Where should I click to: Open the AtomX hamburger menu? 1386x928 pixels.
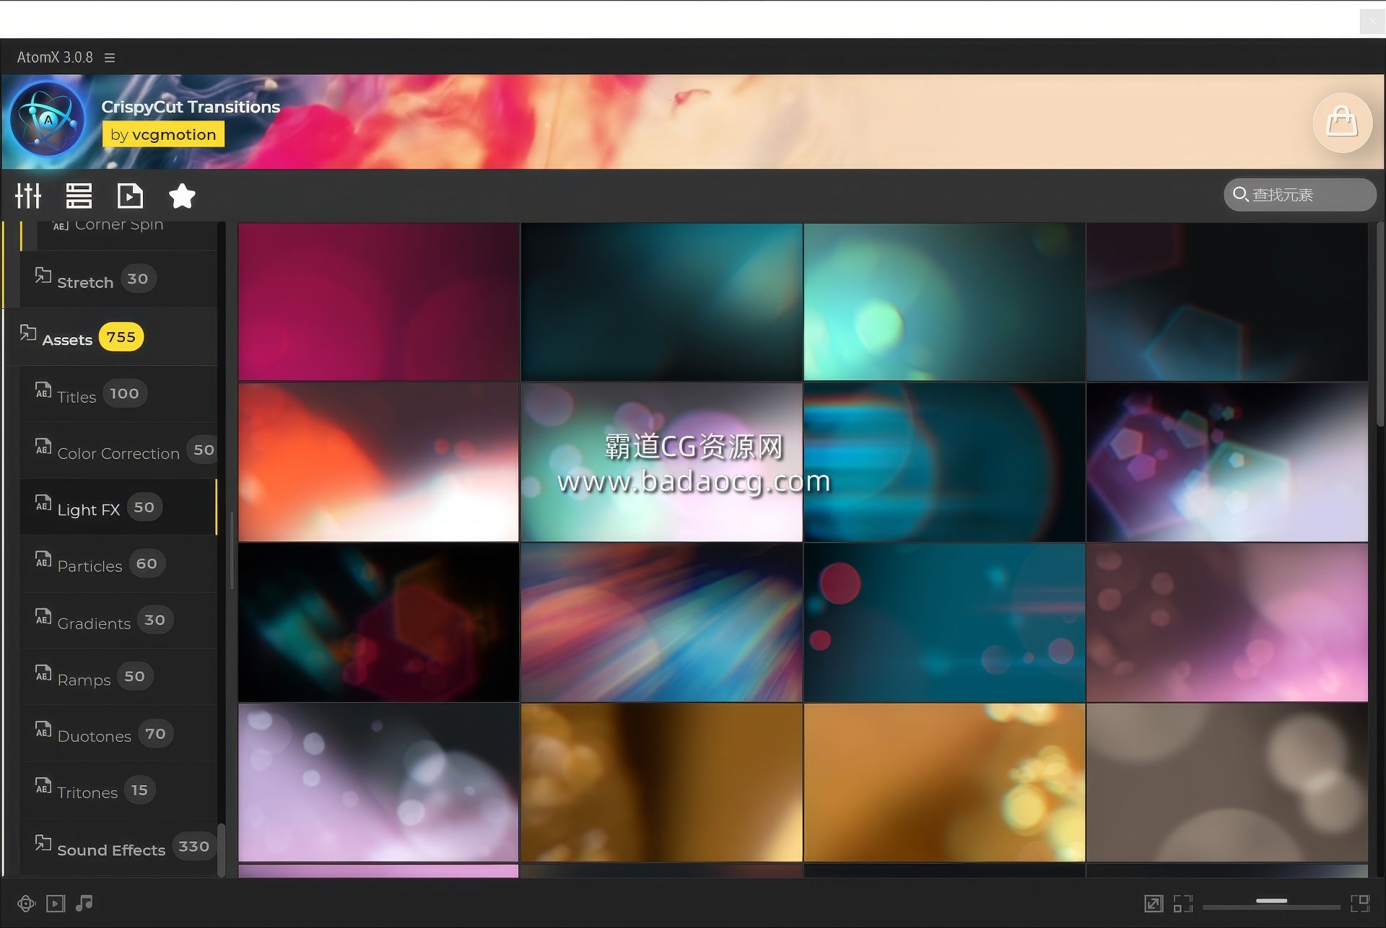[110, 58]
